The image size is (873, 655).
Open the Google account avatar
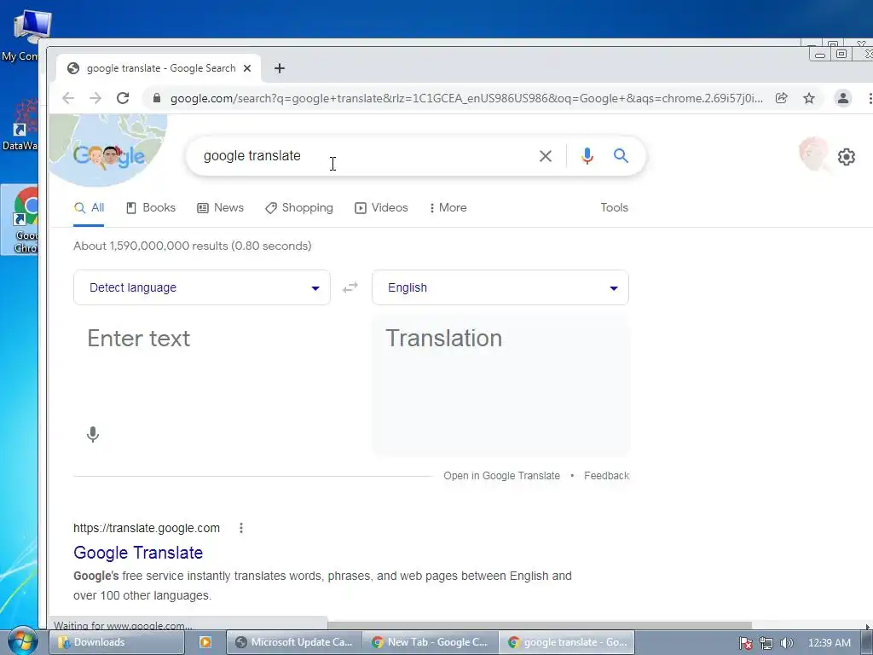(813, 154)
